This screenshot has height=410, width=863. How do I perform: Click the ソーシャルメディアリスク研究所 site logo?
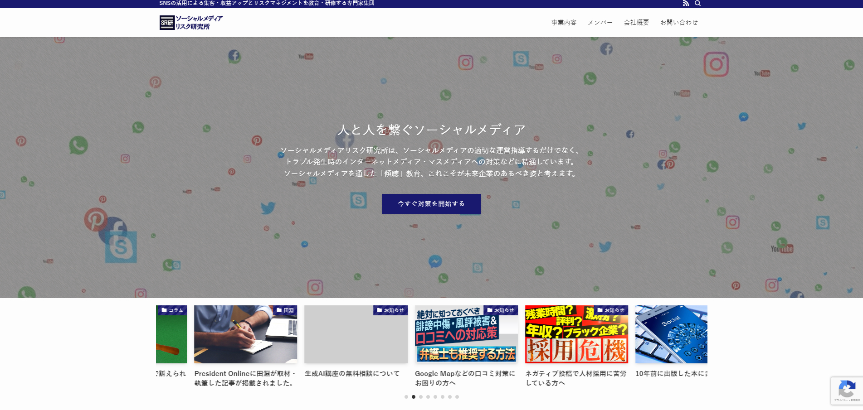(x=191, y=23)
